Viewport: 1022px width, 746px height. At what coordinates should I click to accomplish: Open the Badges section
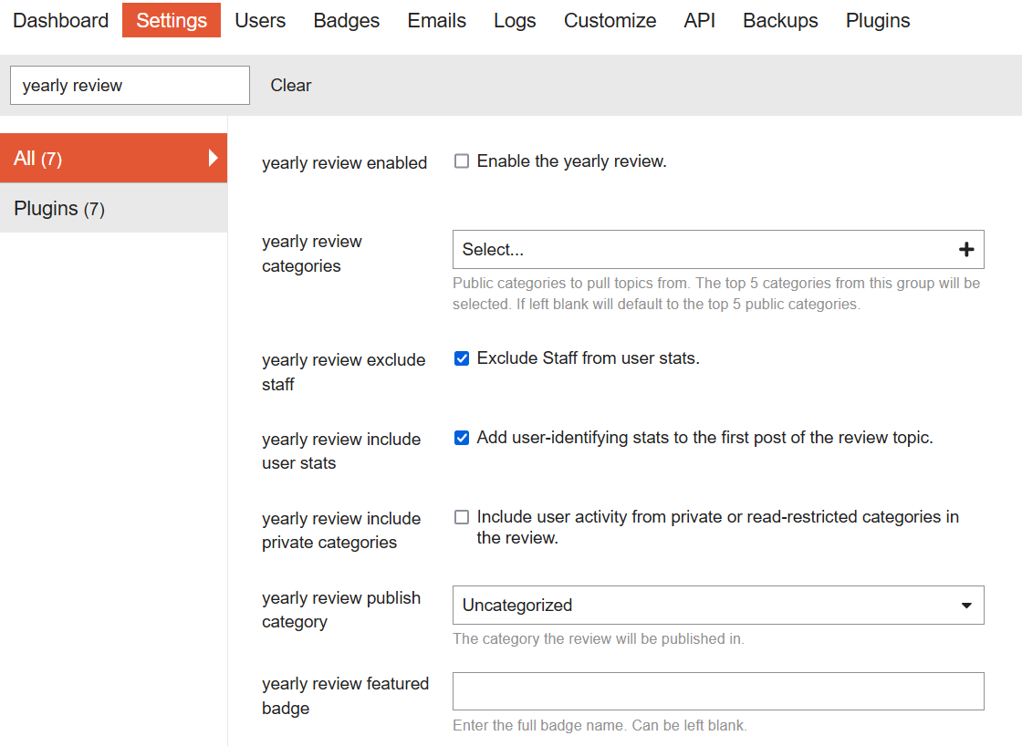(x=346, y=20)
